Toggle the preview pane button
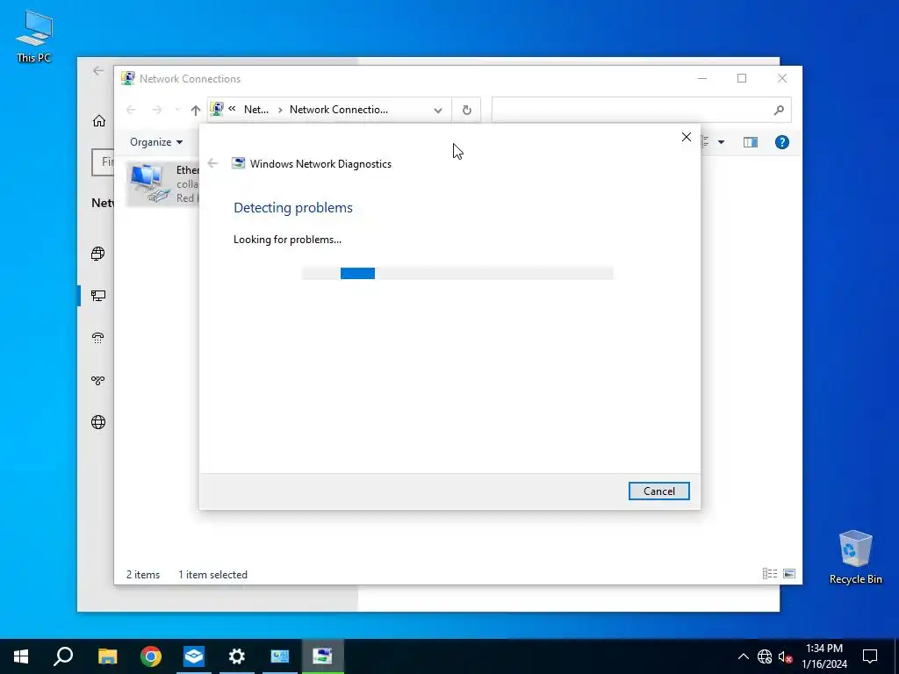 pos(751,142)
